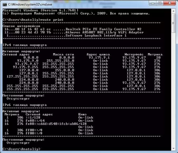
Task: Click the 'Интерфейс' column header
Action: 134,54
